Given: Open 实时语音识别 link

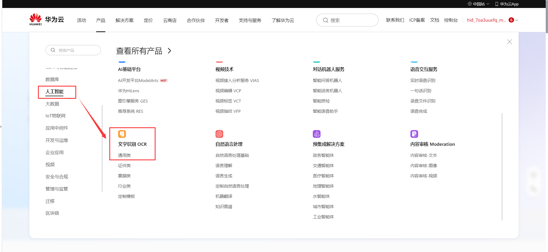Looking at the screenshot, I should [423, 81].
